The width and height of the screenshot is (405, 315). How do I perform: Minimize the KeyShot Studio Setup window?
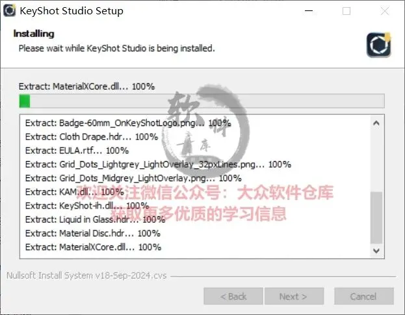[x=309, y=11]
